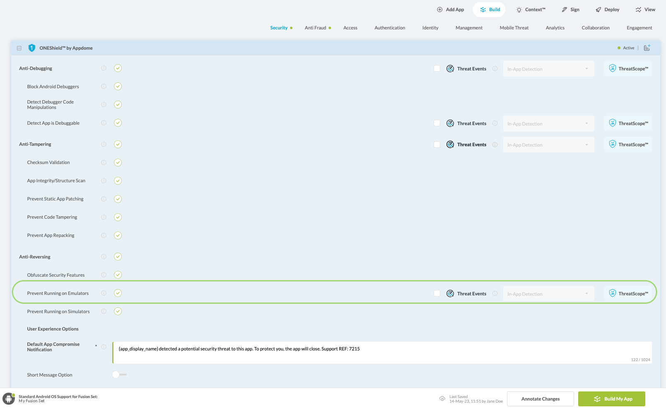Click the Build My App button
Image resolution: width=666 pixels, height=408 pixels.
[611, 399]
